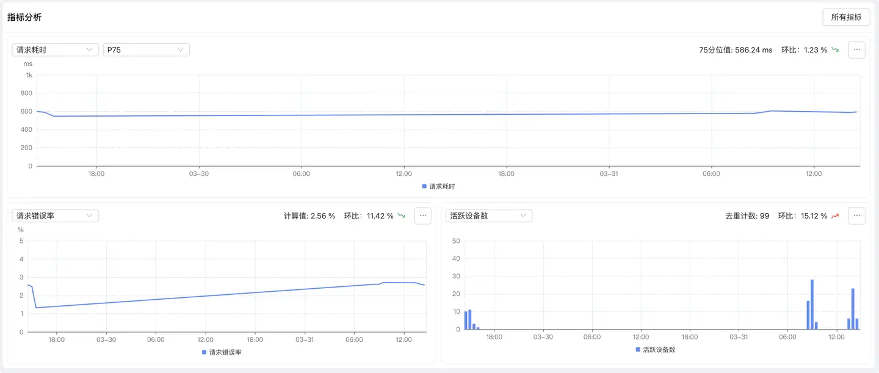Toggle the 活跃设备数 legend series
879x373 pixels.
(x=655, y=350)
